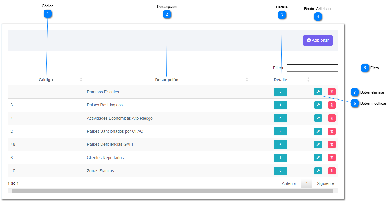Click code 48 in the Código column
The image size is (391, 202).
(x=13, y=144)
